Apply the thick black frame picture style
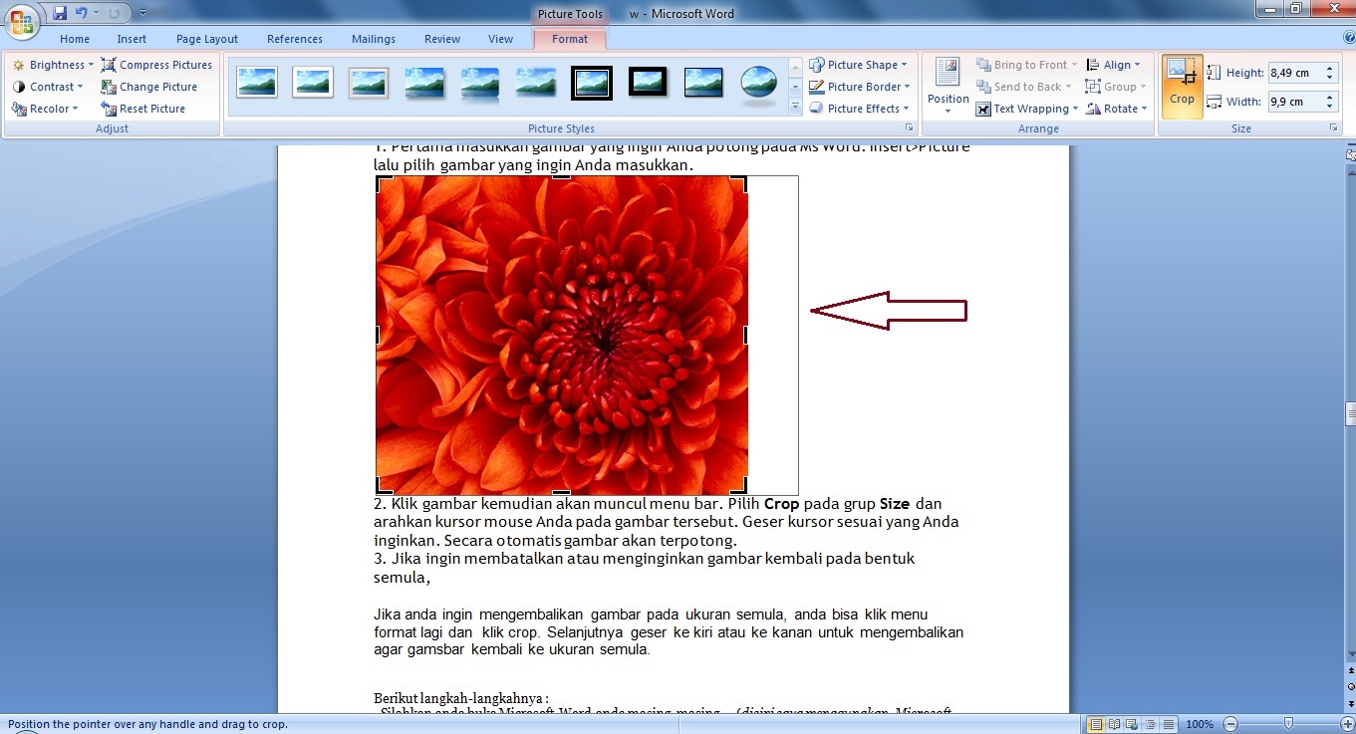This screenshot has width=1356, height=734. (648, 83)
